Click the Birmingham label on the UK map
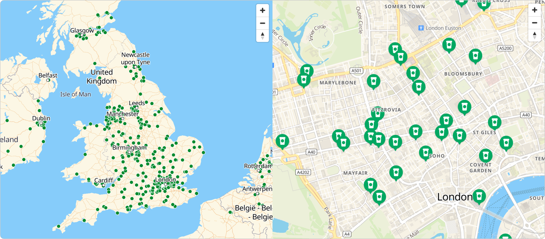This screenshot has height=239, width=545. 129,147
